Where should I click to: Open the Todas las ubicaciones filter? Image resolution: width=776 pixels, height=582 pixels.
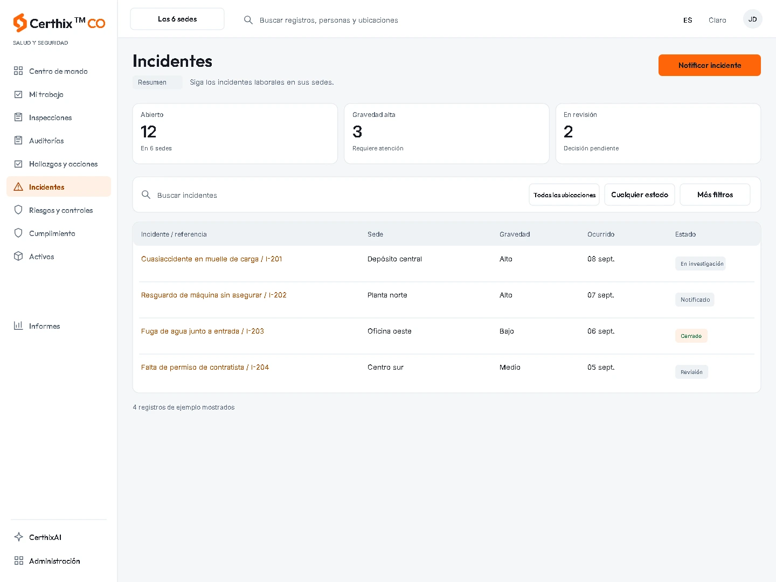click(x=564, y=195)
